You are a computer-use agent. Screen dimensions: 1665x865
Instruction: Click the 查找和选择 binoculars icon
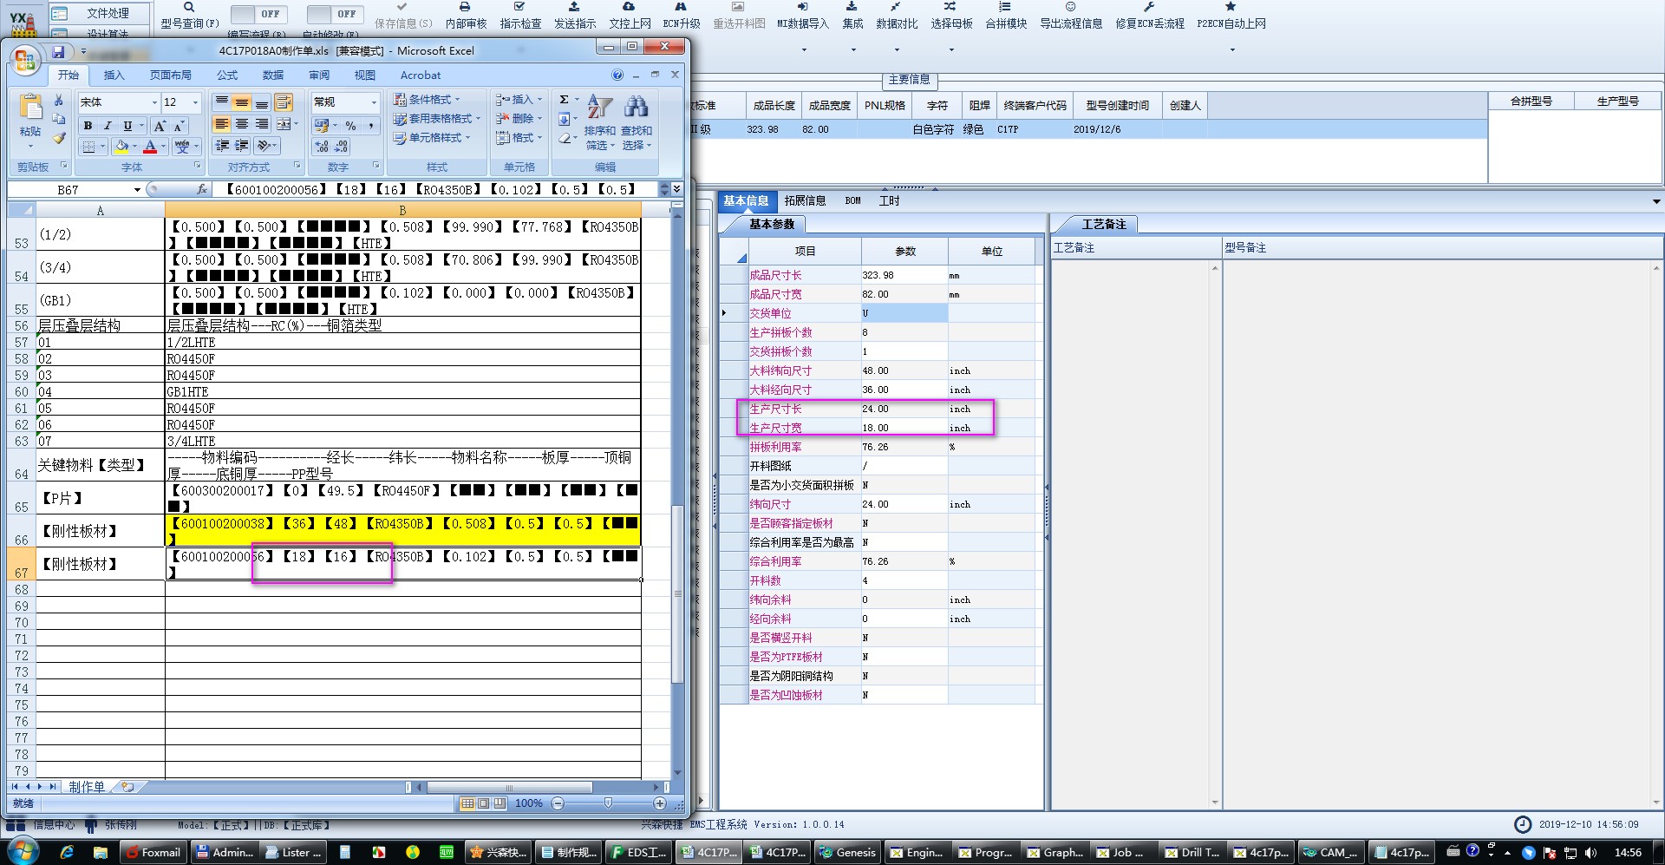click(x=637, y=108)
